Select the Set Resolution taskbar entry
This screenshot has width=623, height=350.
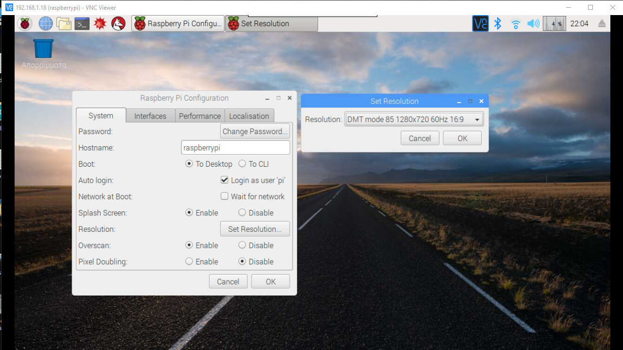[x=270, y=23]
